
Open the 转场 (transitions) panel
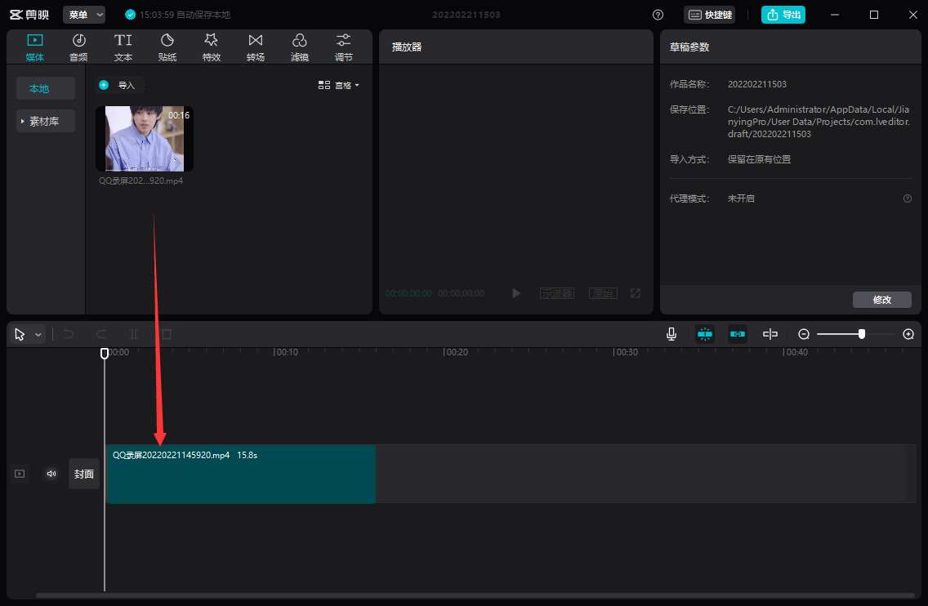(x=255, y=47)
